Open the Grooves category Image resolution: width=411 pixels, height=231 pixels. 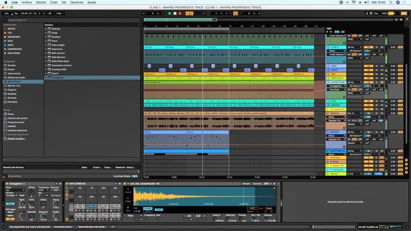12,98
